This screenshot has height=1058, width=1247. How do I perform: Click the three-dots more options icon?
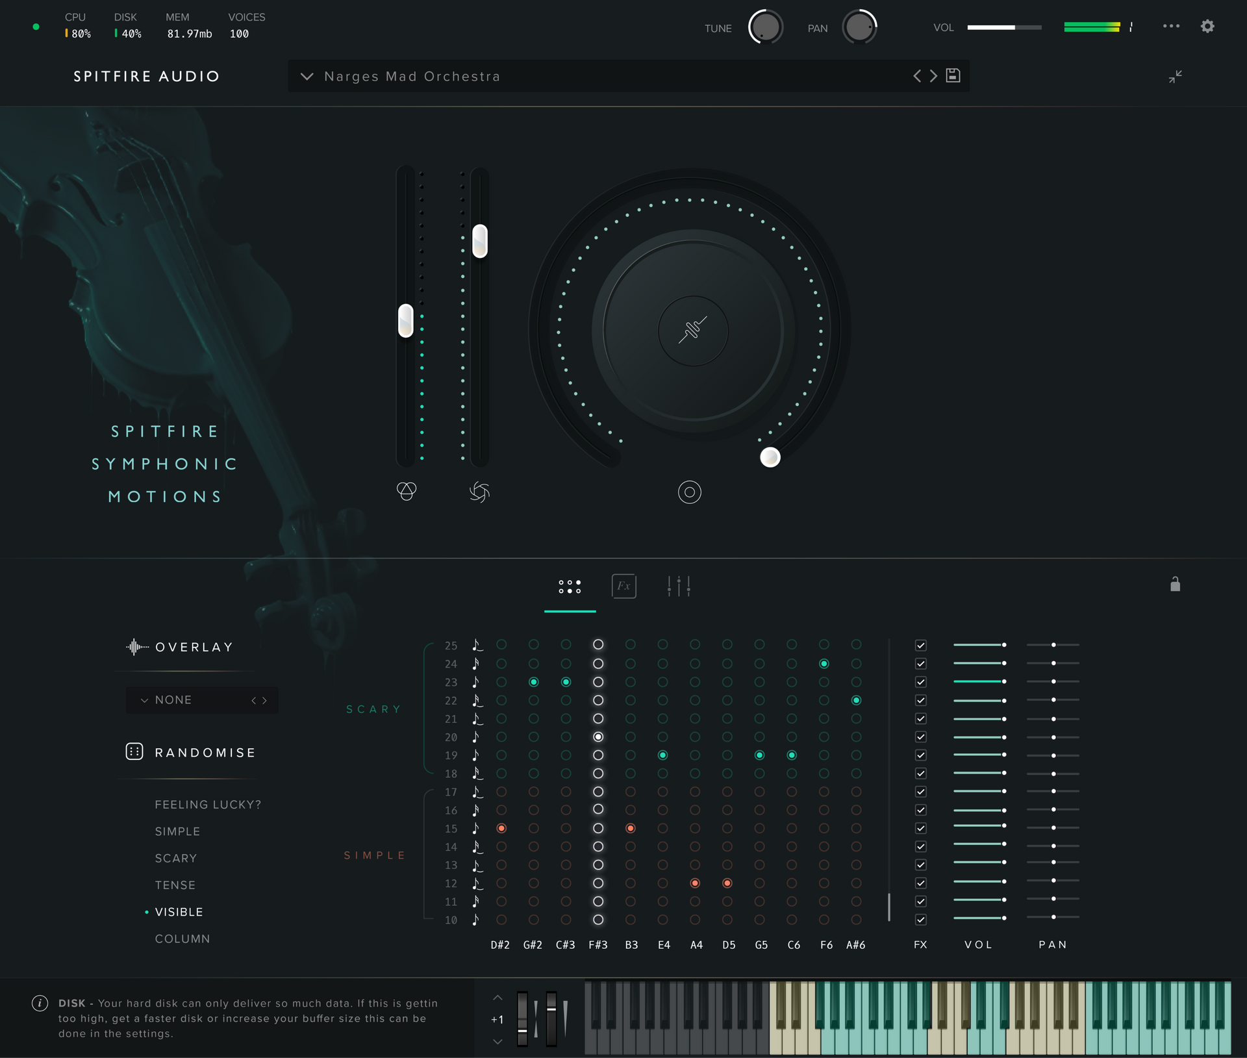tap(1171, 27)
